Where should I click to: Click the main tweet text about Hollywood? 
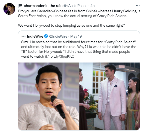79,18
